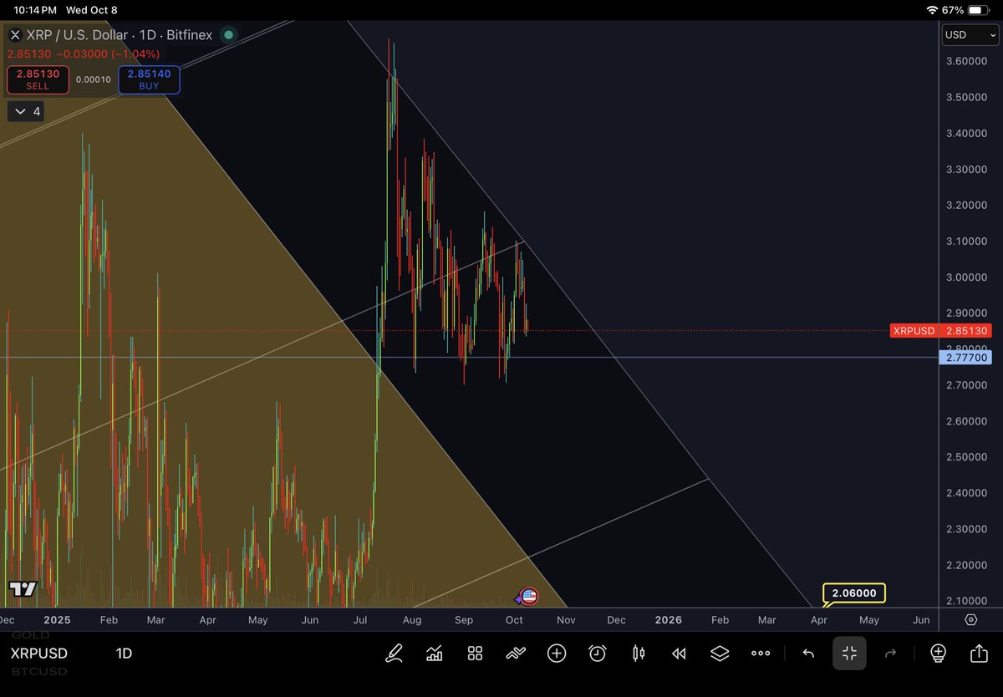Expand the collapsed indicators legend showing 4

coord(26,111)
